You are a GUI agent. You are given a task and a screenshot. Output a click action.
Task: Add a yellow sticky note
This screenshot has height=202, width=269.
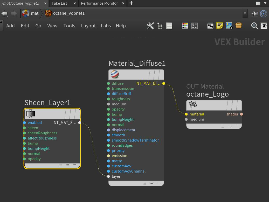(x=220, y=26)
